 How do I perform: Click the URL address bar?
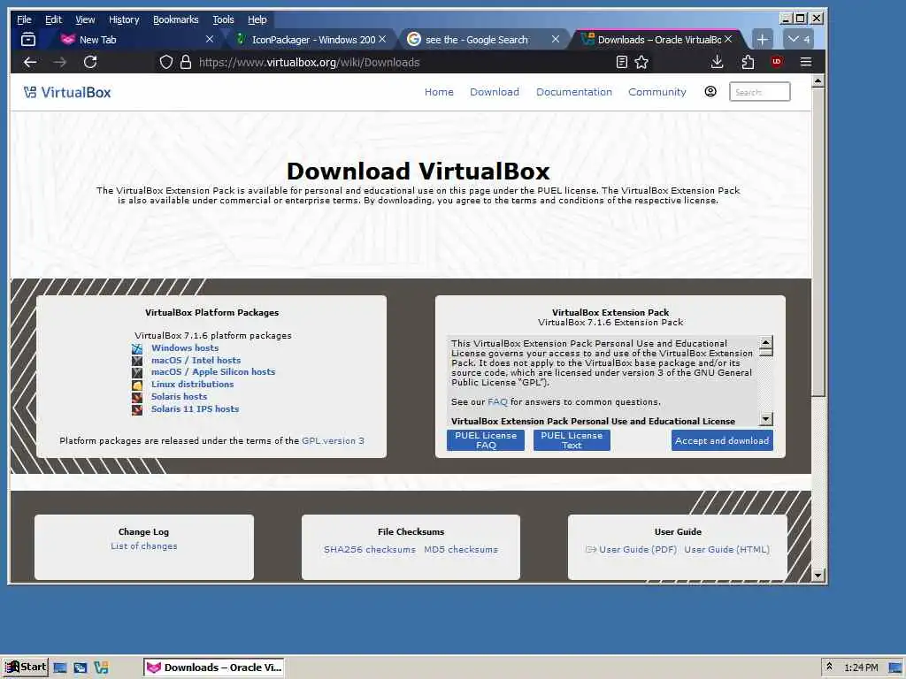click(404, 63)
